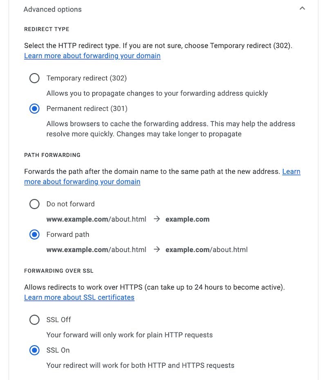Open forwarding help link under Path Forwarding

pyautogui.click(x=82, y=182)
